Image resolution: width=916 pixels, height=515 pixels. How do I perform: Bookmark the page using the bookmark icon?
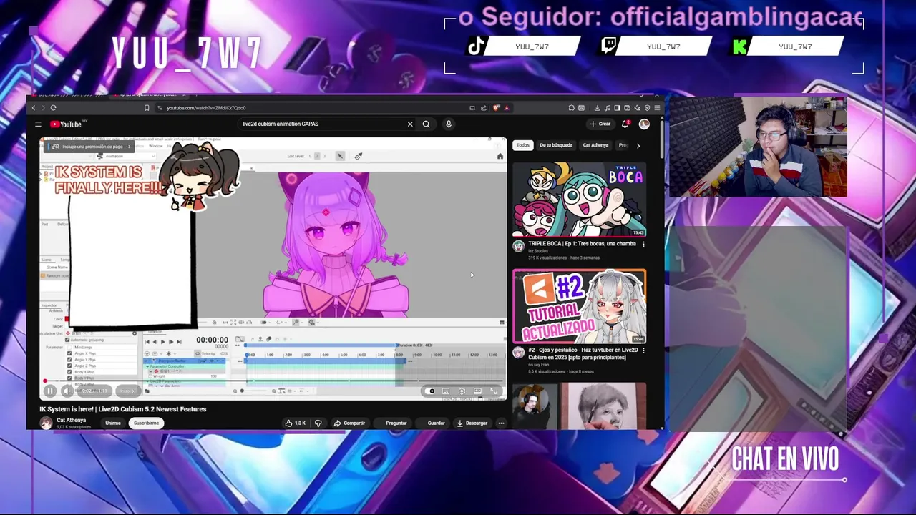pyautogui.click(x=147, y=108)
